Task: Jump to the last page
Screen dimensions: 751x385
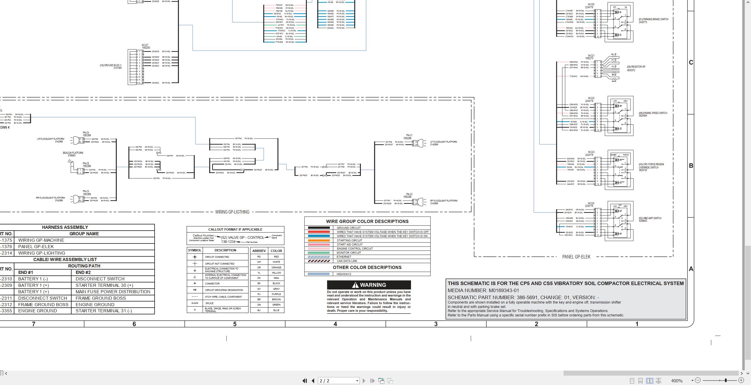Action: coord(373,381)
